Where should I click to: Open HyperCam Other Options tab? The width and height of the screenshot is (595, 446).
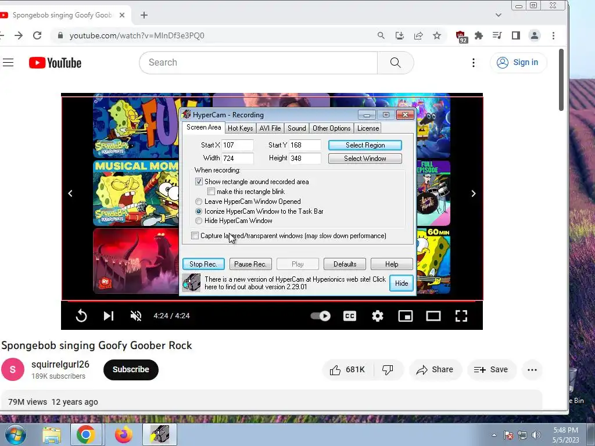(x=331, y=128)
